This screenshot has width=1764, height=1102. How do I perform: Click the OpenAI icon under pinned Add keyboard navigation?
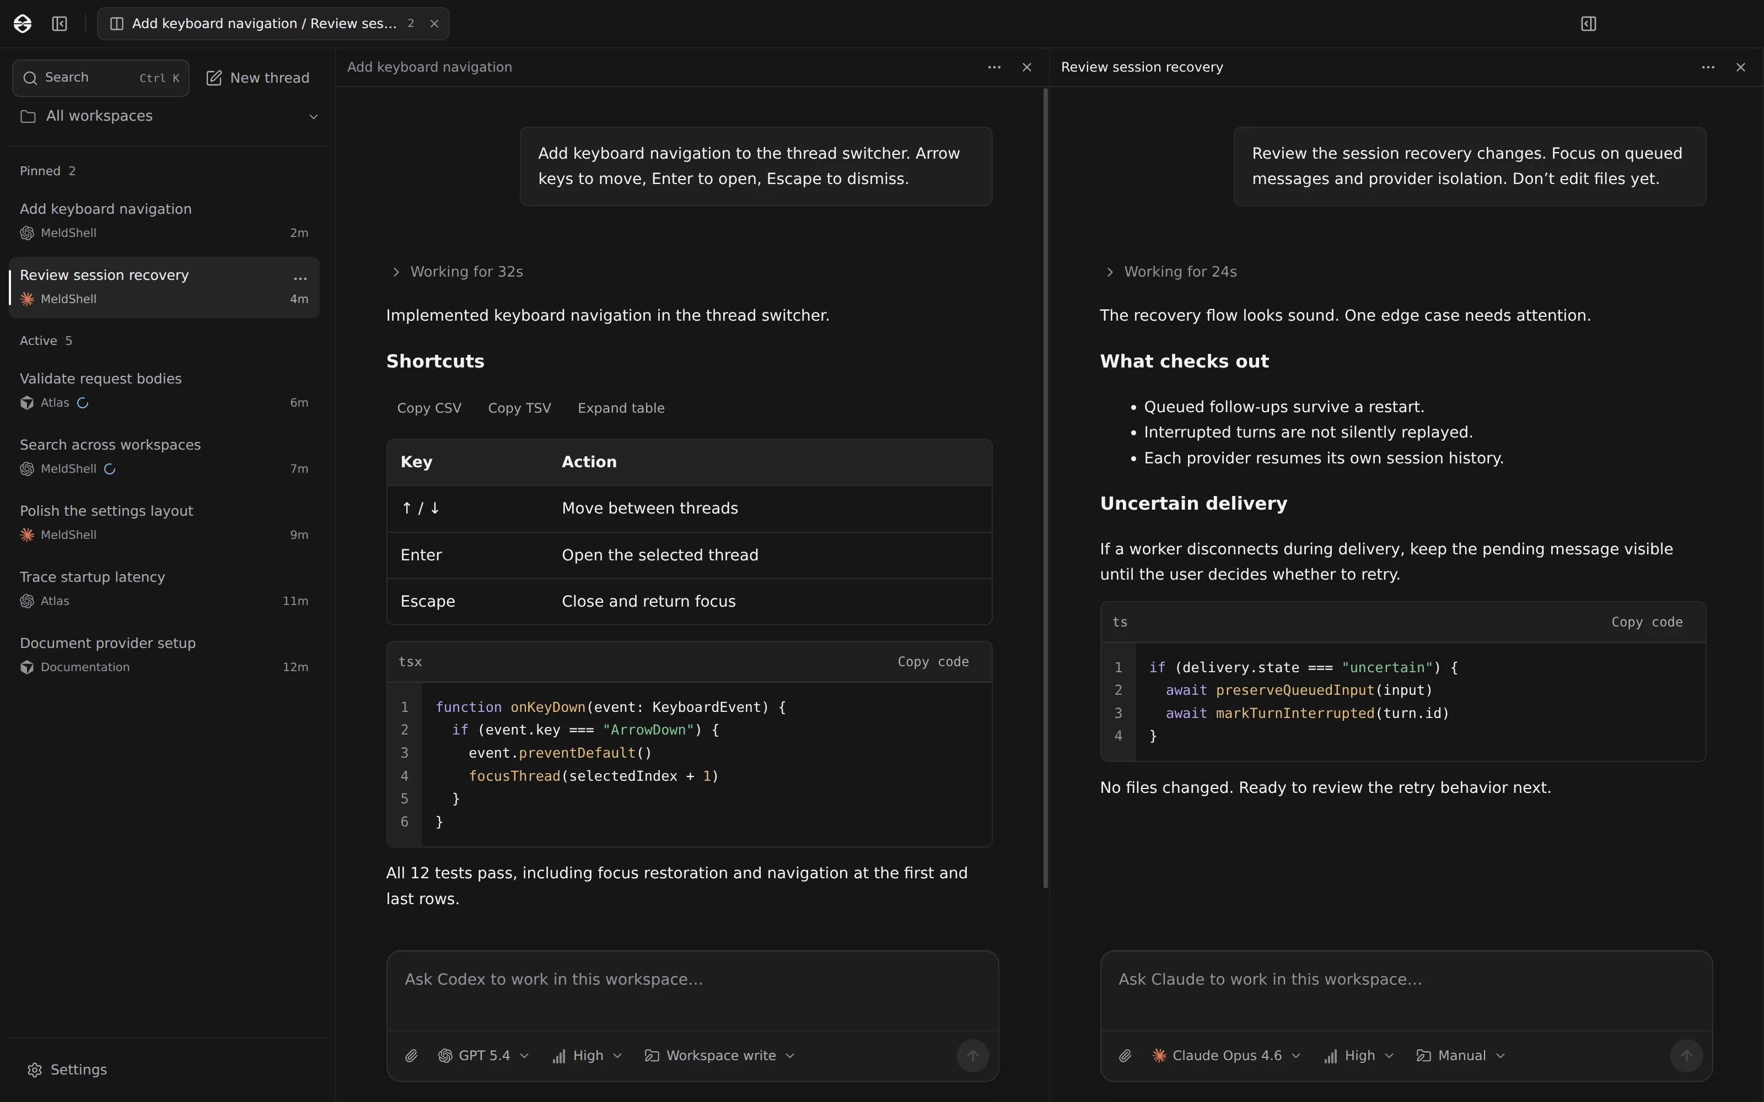click(27, 233)
